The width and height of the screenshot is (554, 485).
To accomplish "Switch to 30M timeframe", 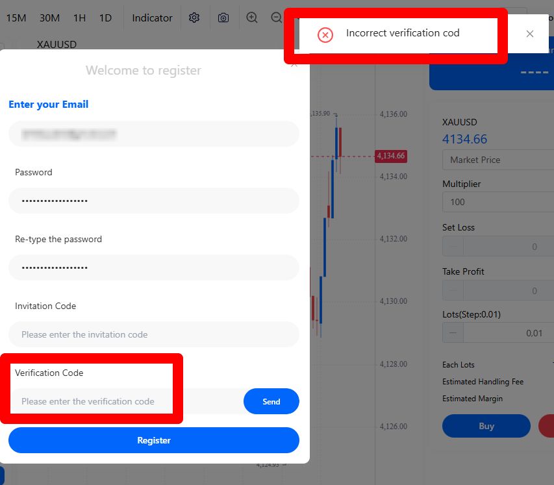I will 50,18.
